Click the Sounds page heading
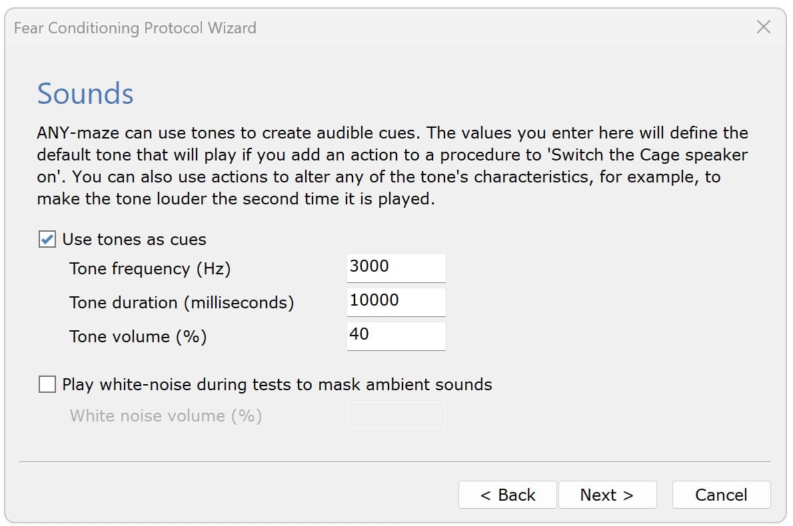 pyautogui.click(x=85, y=94)
